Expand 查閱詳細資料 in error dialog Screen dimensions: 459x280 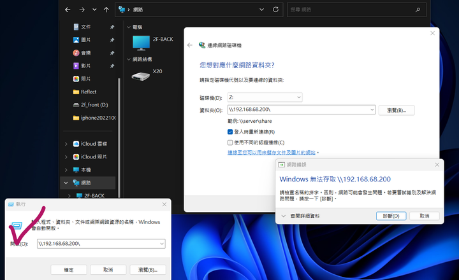pyautogui.click(x=301, y=216)
